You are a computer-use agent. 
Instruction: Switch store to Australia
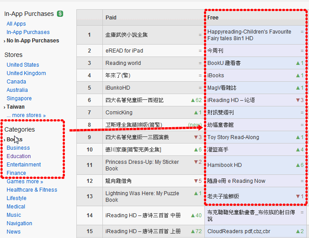point(17,90)
